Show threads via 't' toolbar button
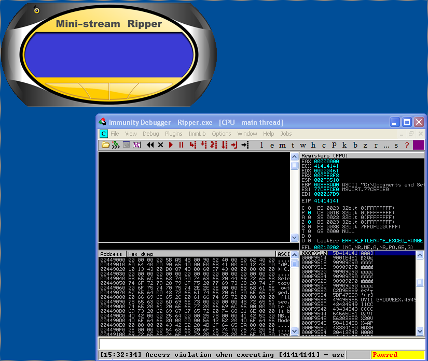The width and height of the screenshot is (428, 361). pos(293,145)
